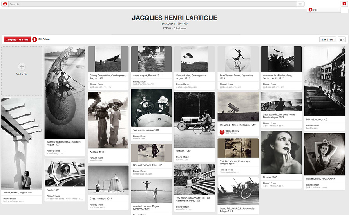Select 'Bibi in London, 1926' caption

tap(316, 119)
